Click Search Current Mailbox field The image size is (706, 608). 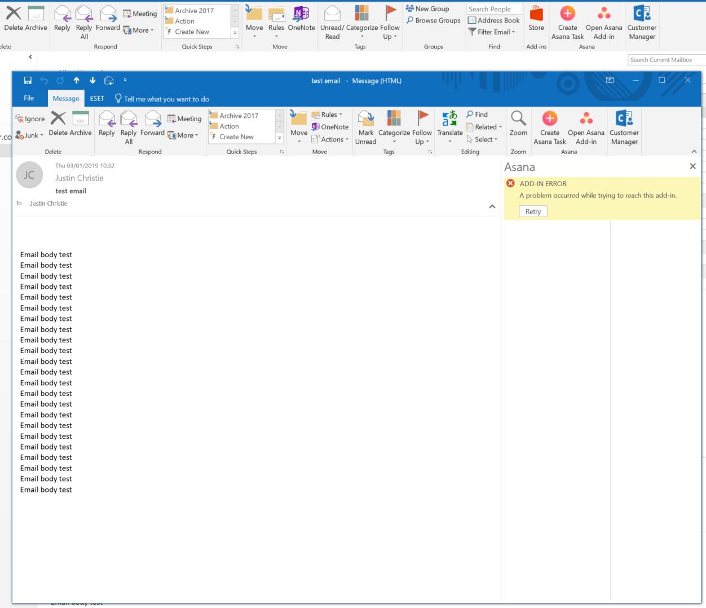click(667, 60)
